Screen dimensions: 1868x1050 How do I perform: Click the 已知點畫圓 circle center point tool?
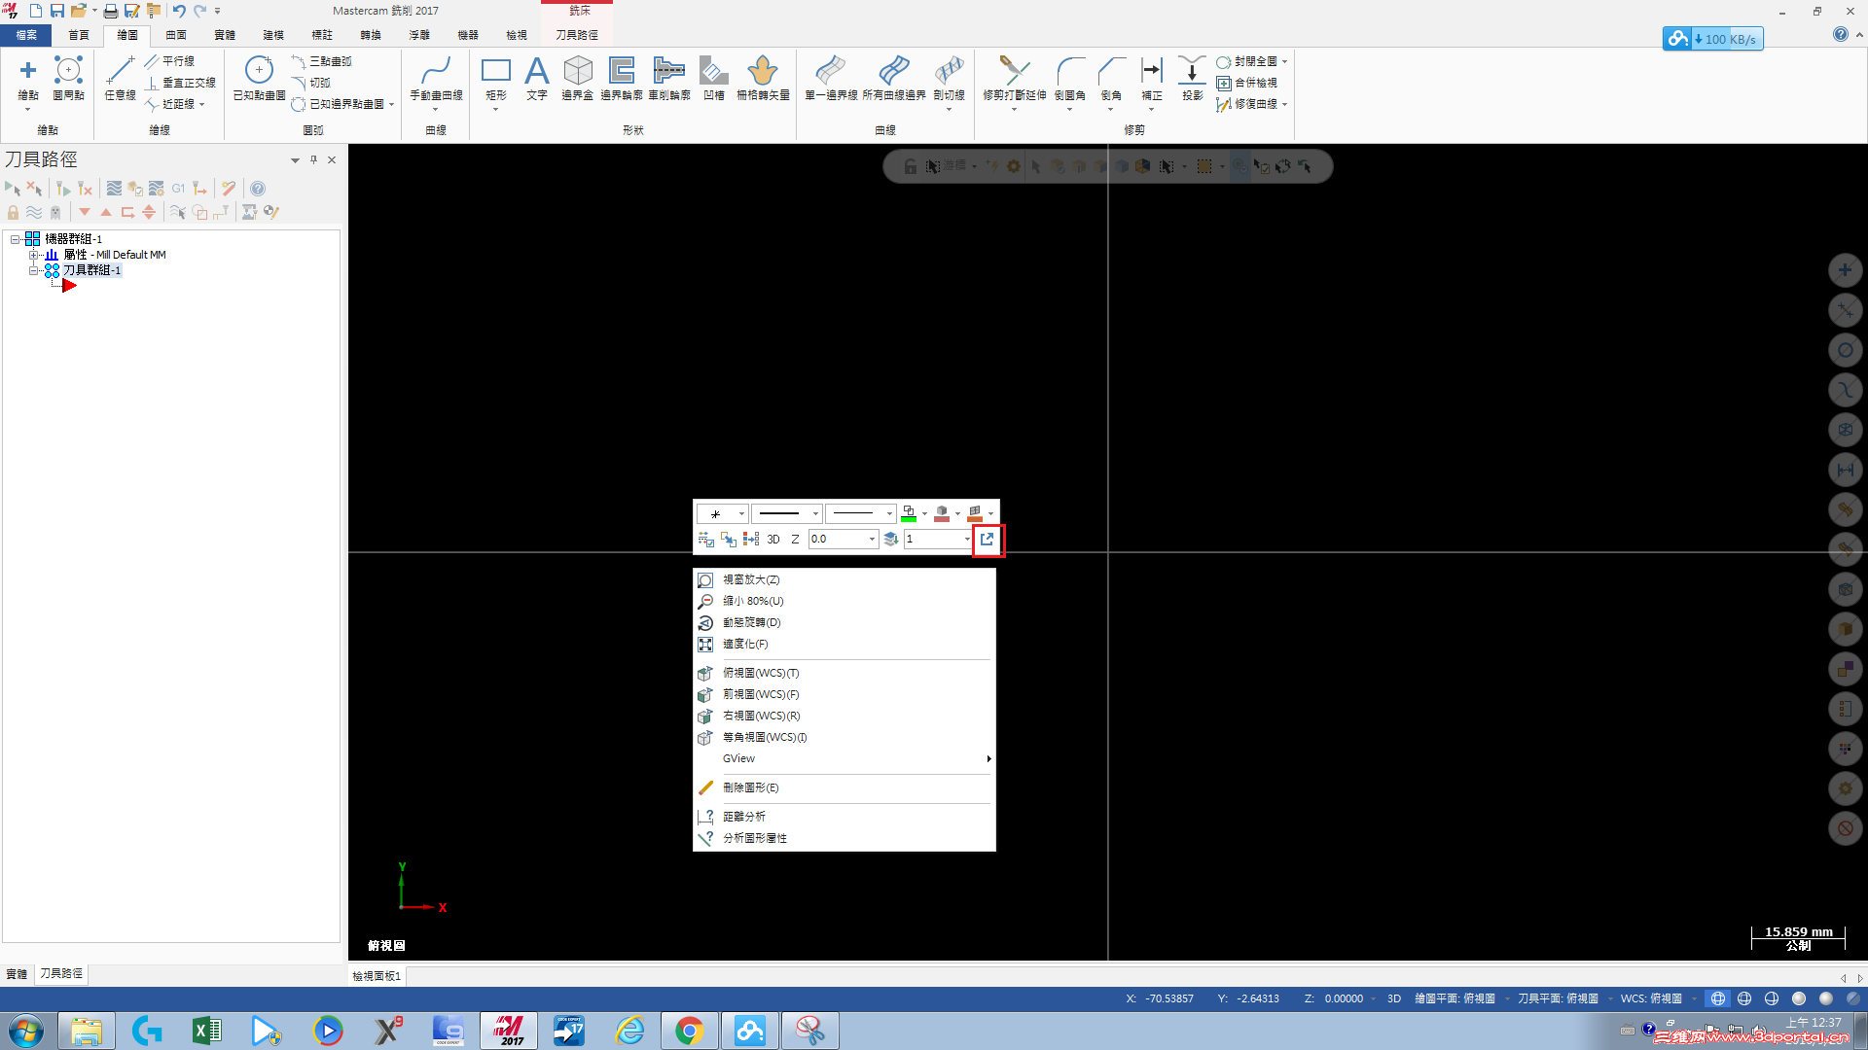(x=259, y=78)
